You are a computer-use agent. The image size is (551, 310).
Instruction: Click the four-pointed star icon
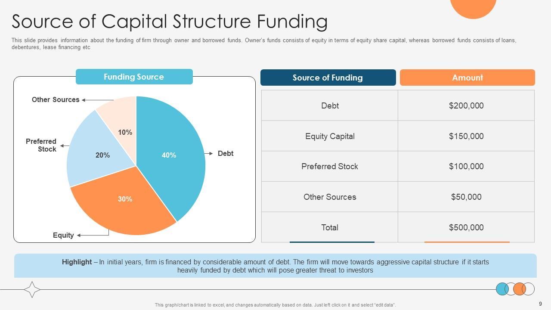tap(32, 289)
